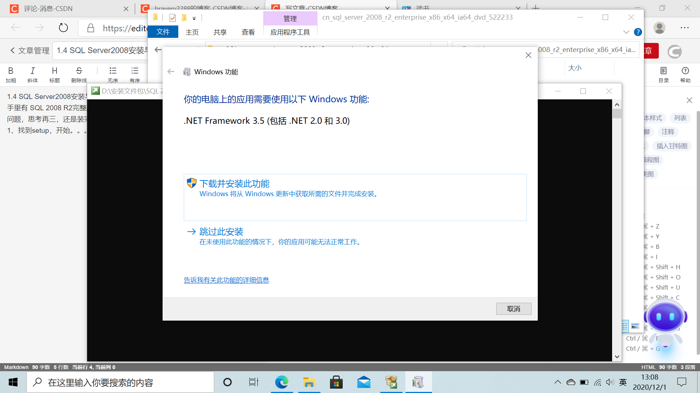Viewport: 700px width, 393px height.
Task: Open Microsoft Store from taskbar
Action: (x=336, y=382)
